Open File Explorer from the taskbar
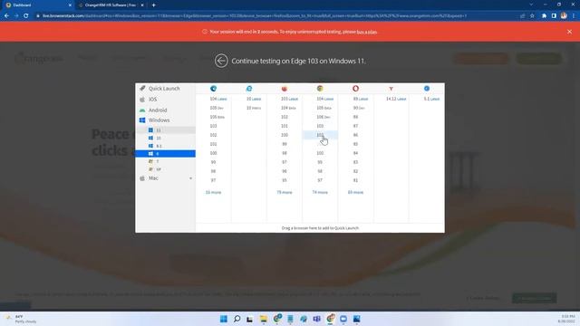 coord(264,319)
